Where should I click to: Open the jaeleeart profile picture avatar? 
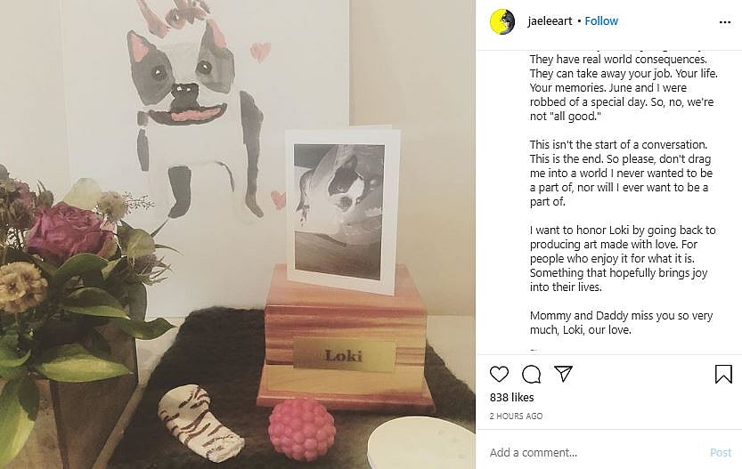[x=502, y=21]
